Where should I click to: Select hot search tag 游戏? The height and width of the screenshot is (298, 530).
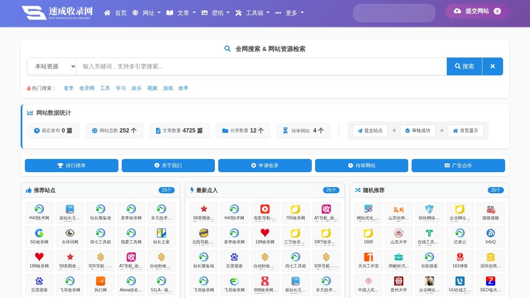[x=168, y=88]
